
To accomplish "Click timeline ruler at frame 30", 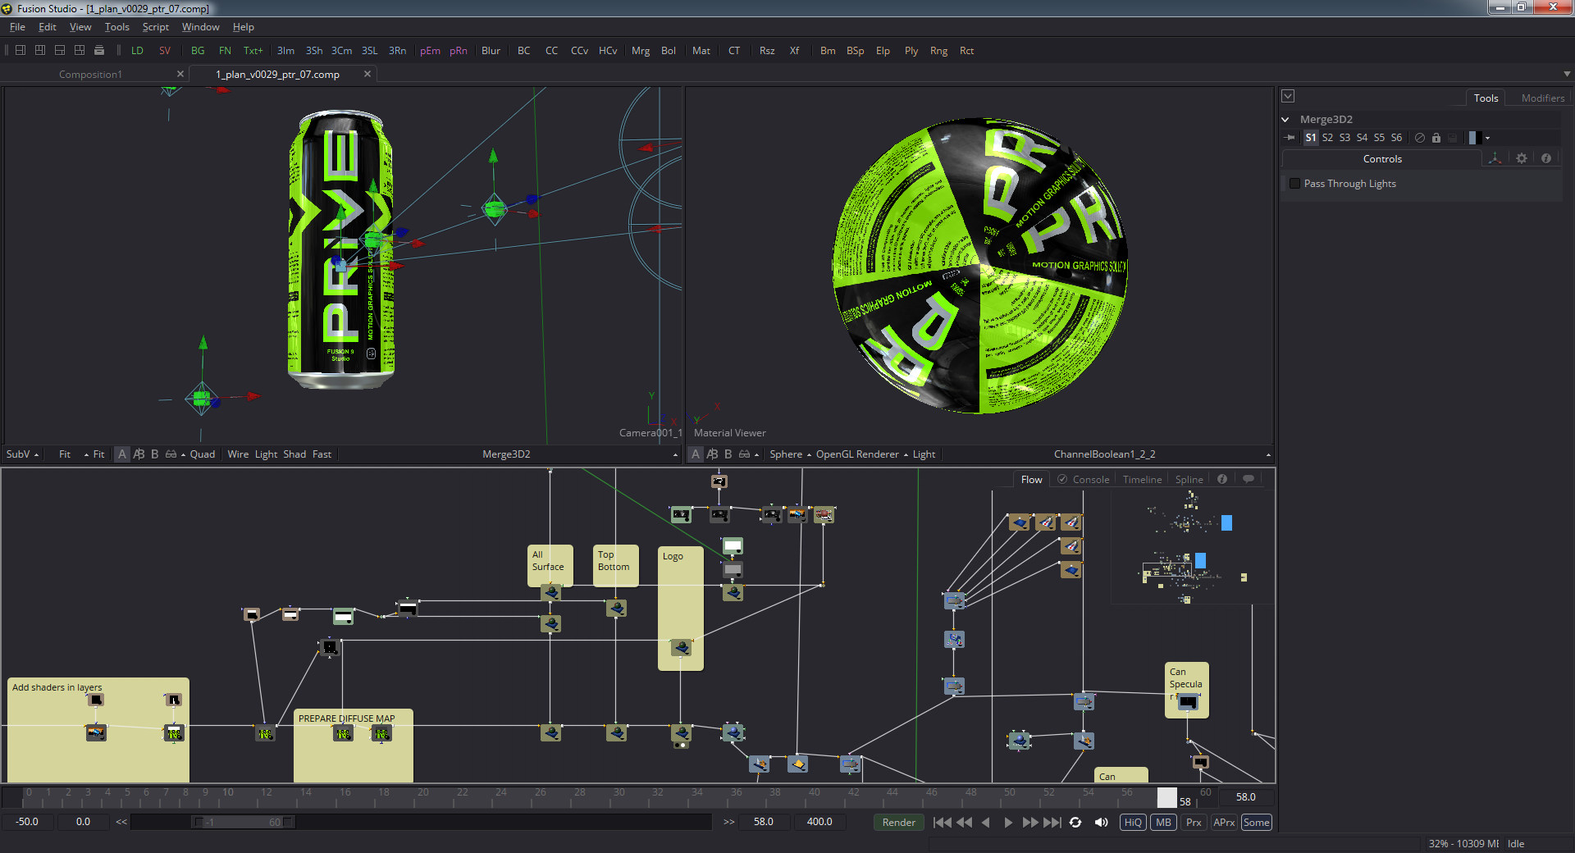I will point(619,793).
